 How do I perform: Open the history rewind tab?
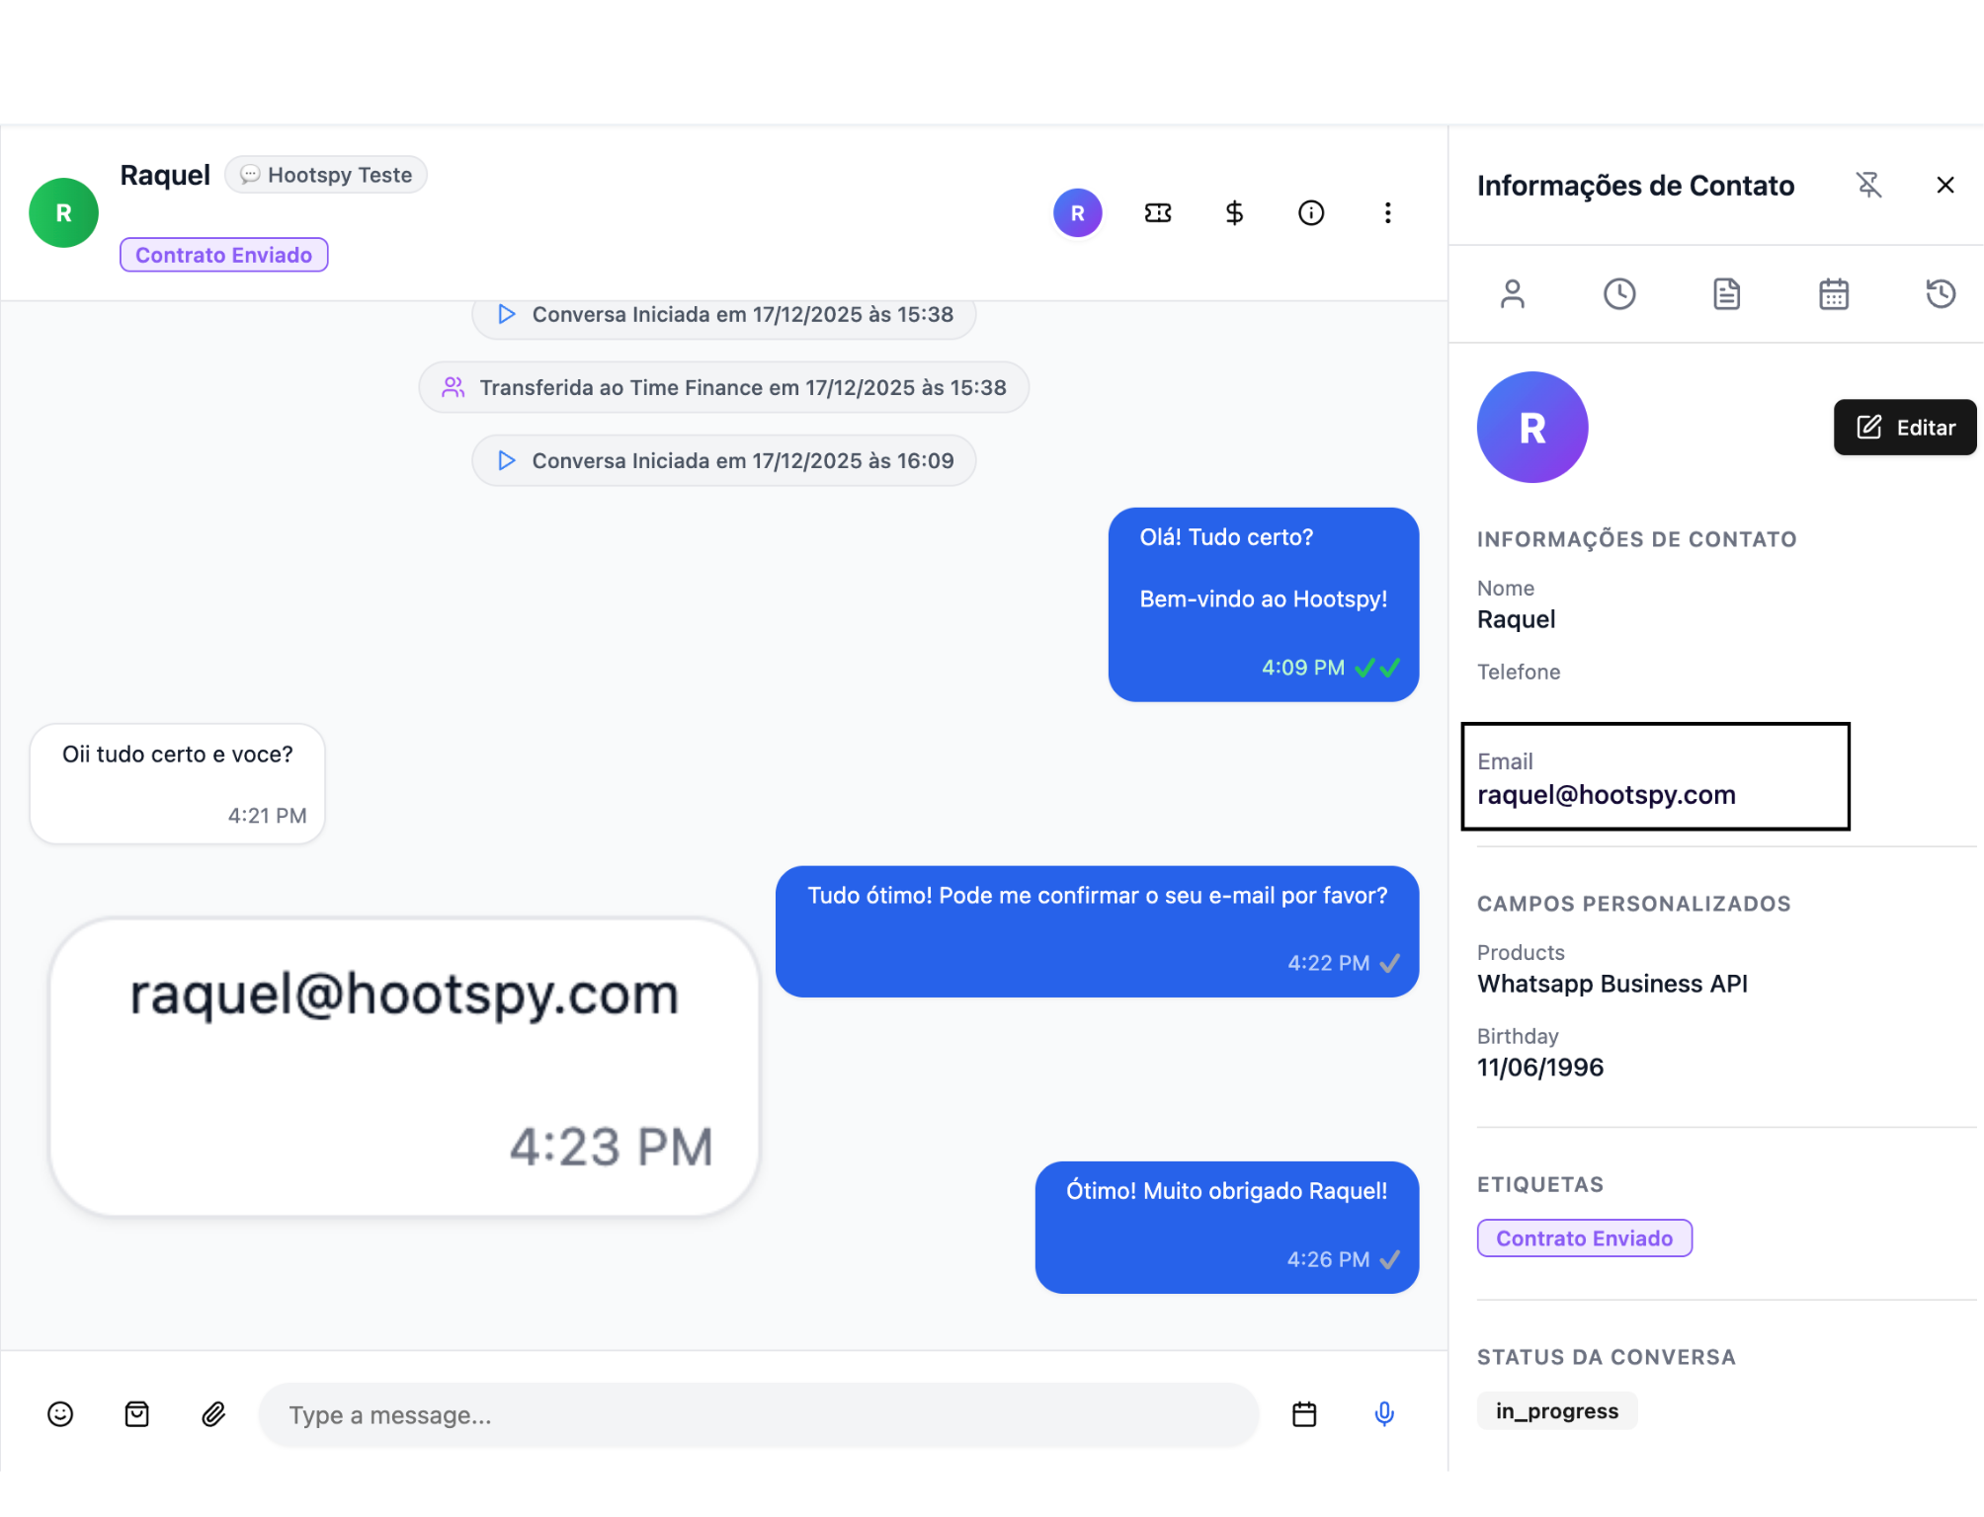tap(1941, 294)
